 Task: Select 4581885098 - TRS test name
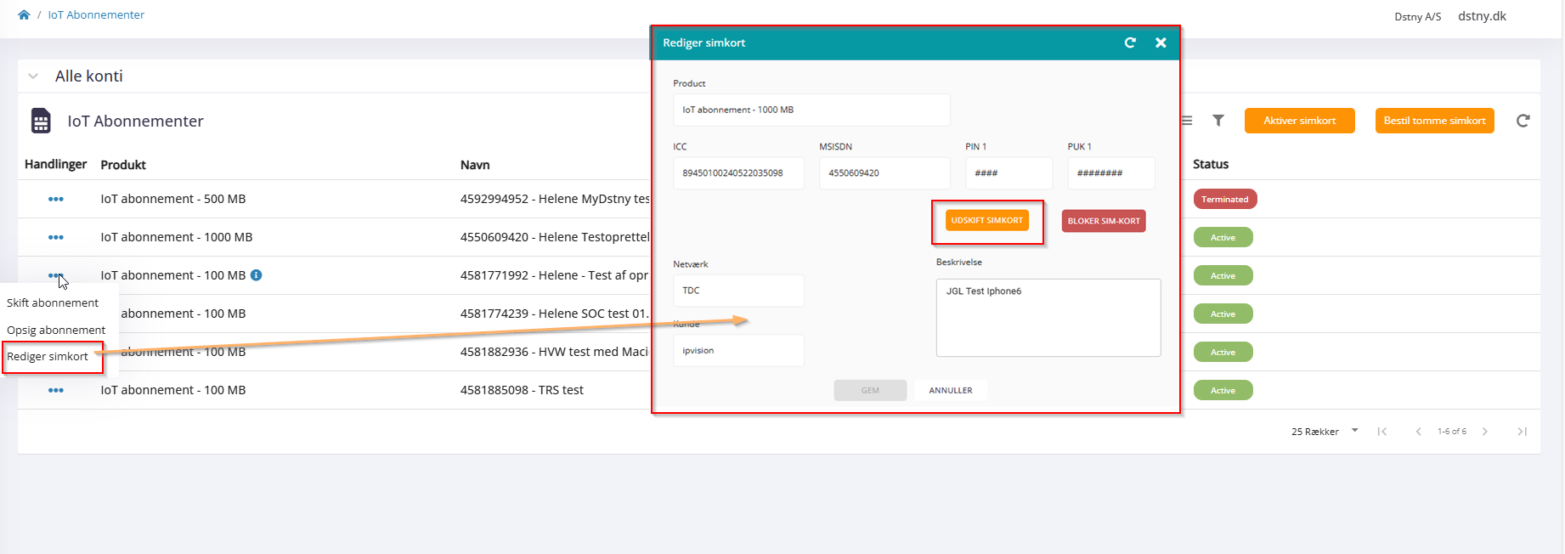coord(522,390)
